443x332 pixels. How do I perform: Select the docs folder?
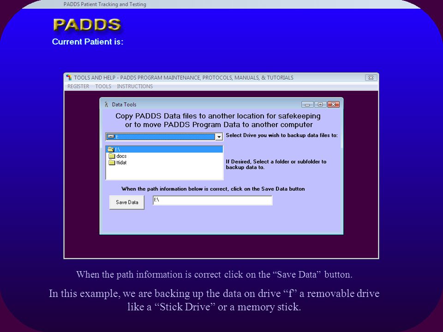pos(121,156)
